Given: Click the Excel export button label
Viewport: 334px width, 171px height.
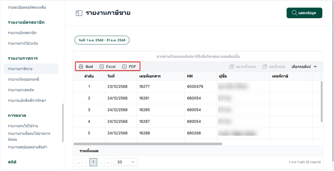Looking at the screenshot, I should 111,67.
